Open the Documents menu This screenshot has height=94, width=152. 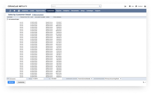(75, 11)
